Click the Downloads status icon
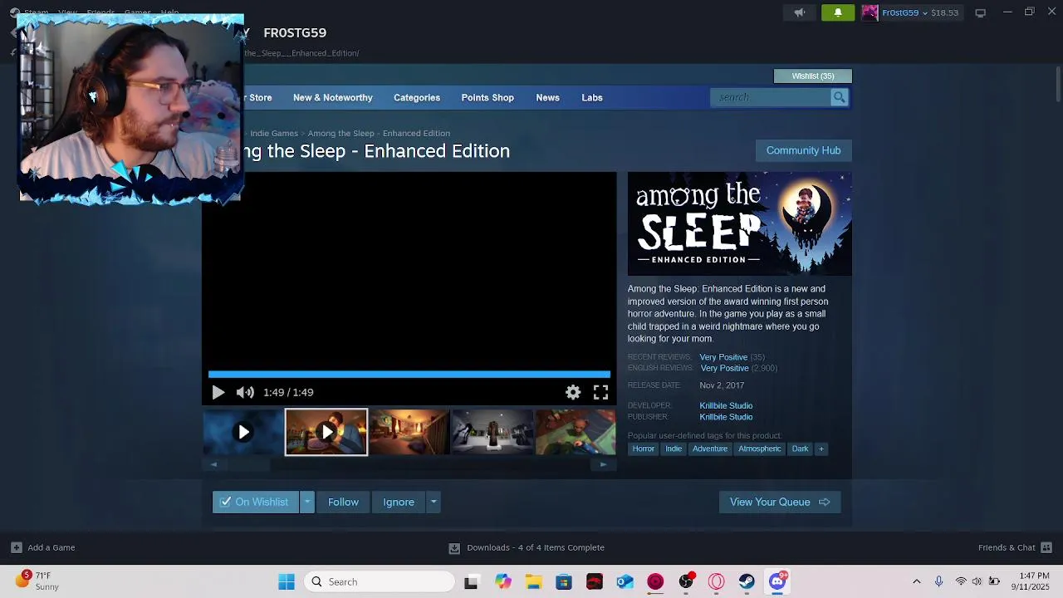This screenshot has width=1063, height=598. coord(454,548)
